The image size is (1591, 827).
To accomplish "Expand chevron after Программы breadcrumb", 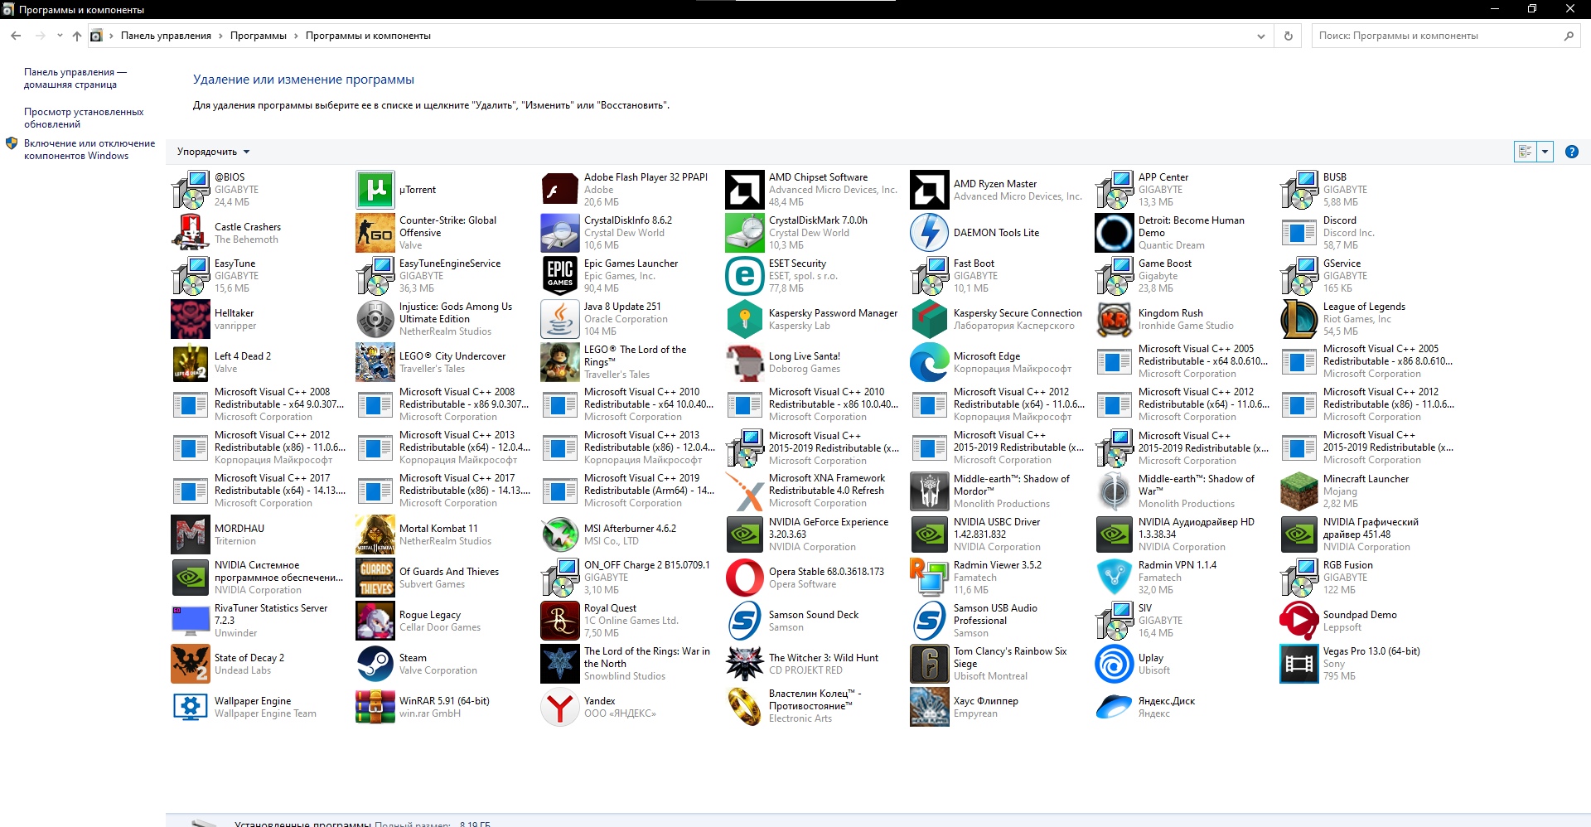I will point(296,36).
